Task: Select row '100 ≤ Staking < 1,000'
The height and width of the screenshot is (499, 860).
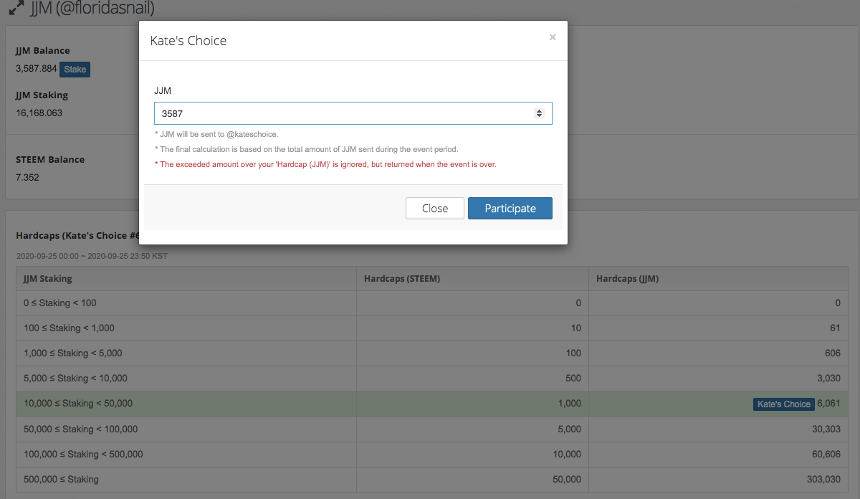Action: [x=432, y=328]
